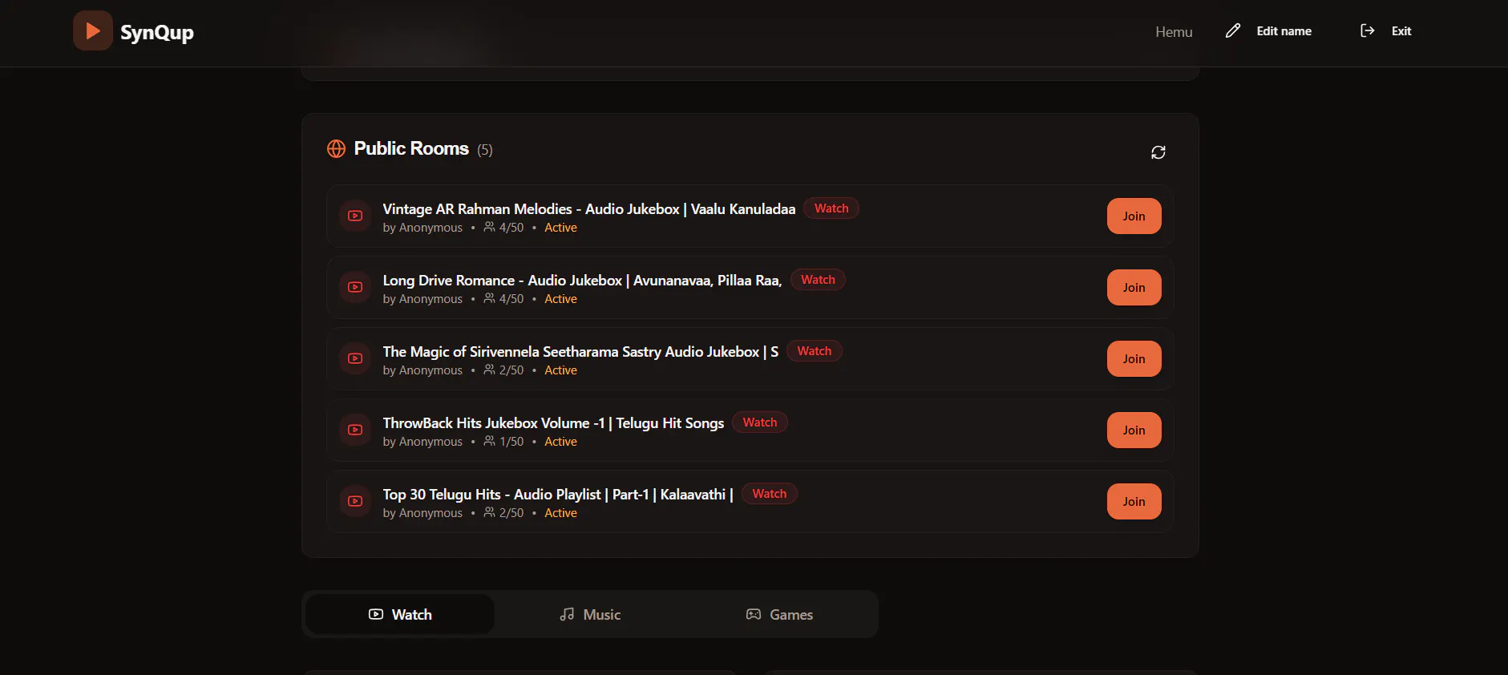Click the pencil icon beside Edit name
This screenshot has width=1508, height=675.
[x=1233, y=30]
